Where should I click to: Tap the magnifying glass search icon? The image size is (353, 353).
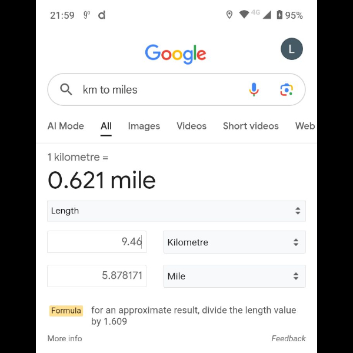[x=66, y=89]
